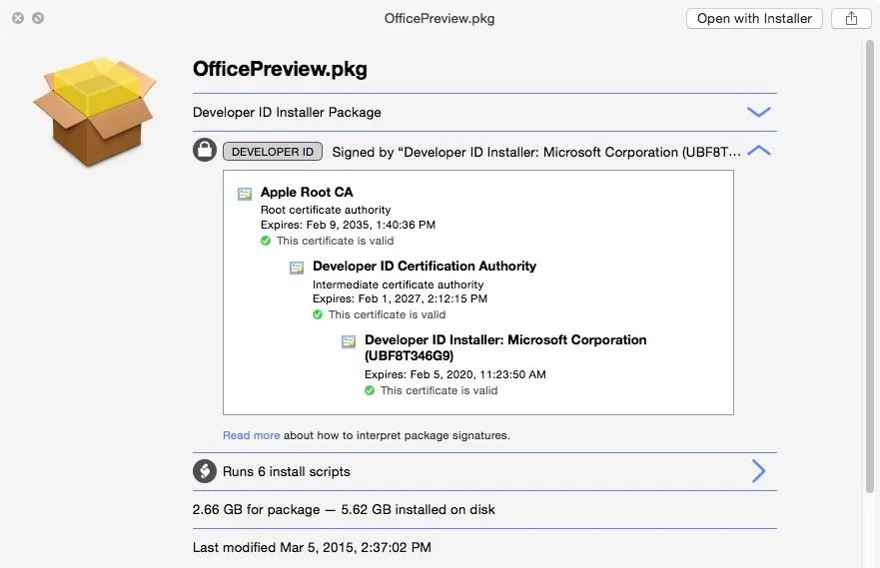Open package with Installer button
This screenshot has width=880, height=568.
pyautogui.click(x=754, y=19)
